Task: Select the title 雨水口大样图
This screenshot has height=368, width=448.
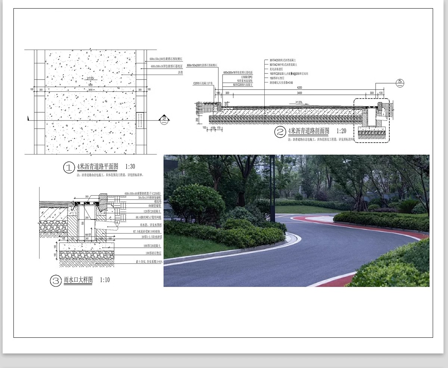Action: pyautogui.click(x=78, y=280)
